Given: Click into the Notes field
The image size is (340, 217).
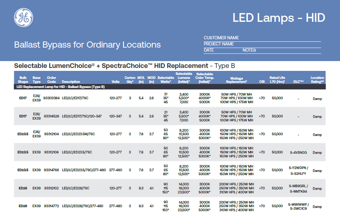Looking at the screenshot, I should coord(282,50).
